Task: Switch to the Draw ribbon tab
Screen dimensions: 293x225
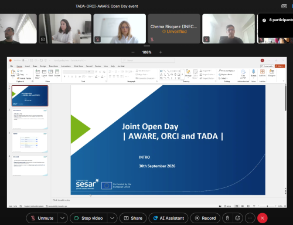Action: [35, 66]
